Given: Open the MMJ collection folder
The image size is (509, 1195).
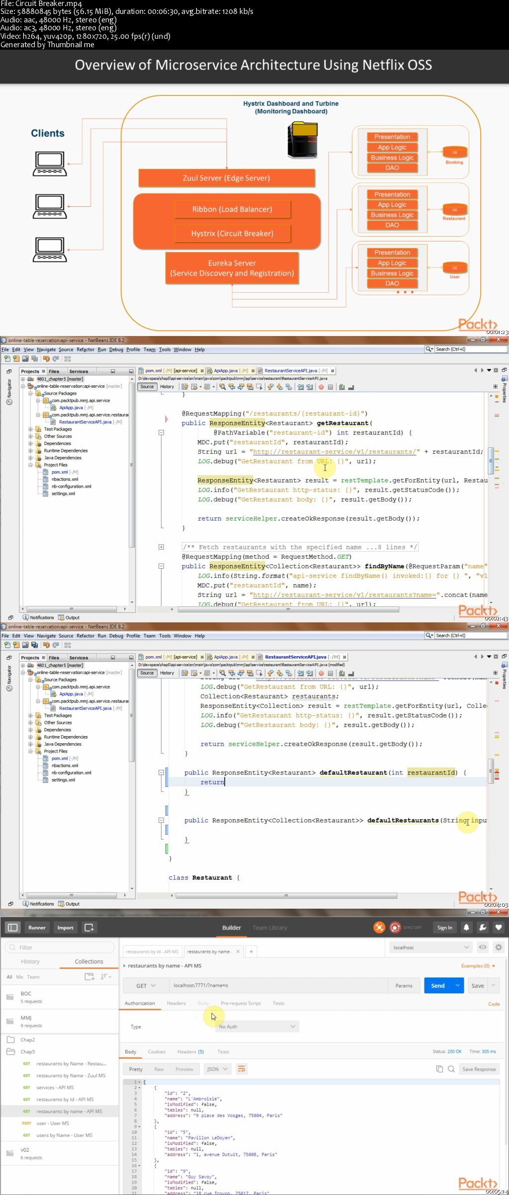Looking at the screenshot, I should point(60,1022).
